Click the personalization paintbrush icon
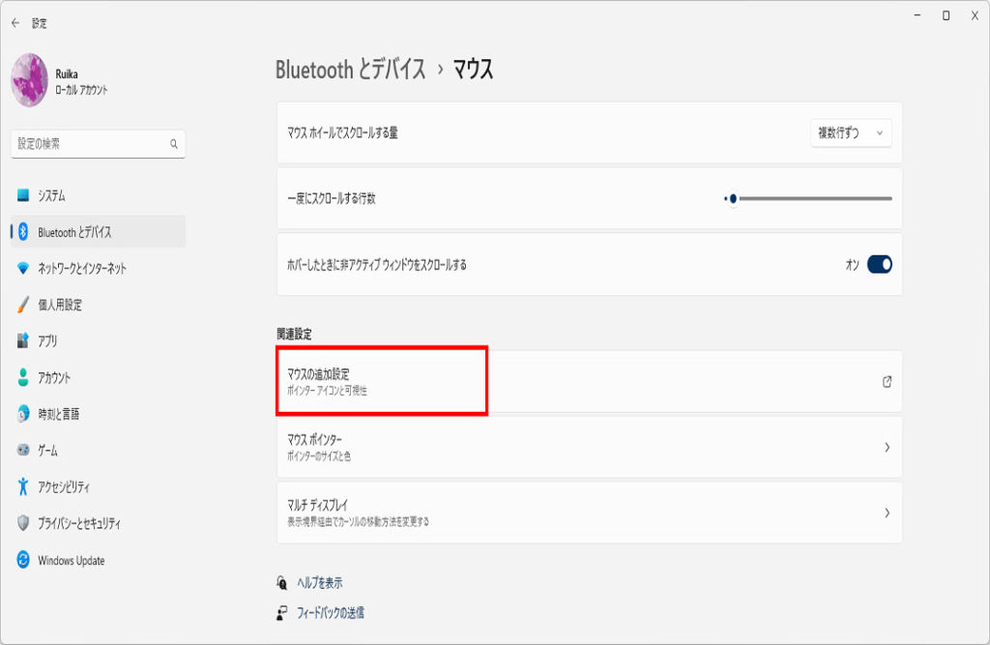The width and height of the screenshot is (990, 645). [x=23, y=305]
